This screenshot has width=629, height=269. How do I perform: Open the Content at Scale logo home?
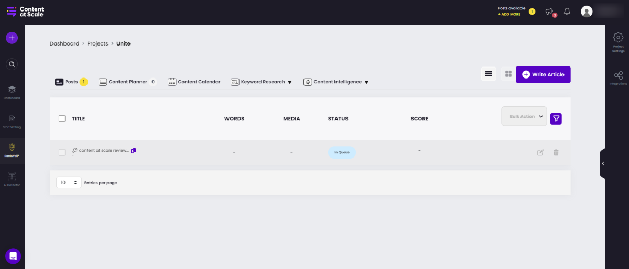pyautogui.click(x=25, y=12)
